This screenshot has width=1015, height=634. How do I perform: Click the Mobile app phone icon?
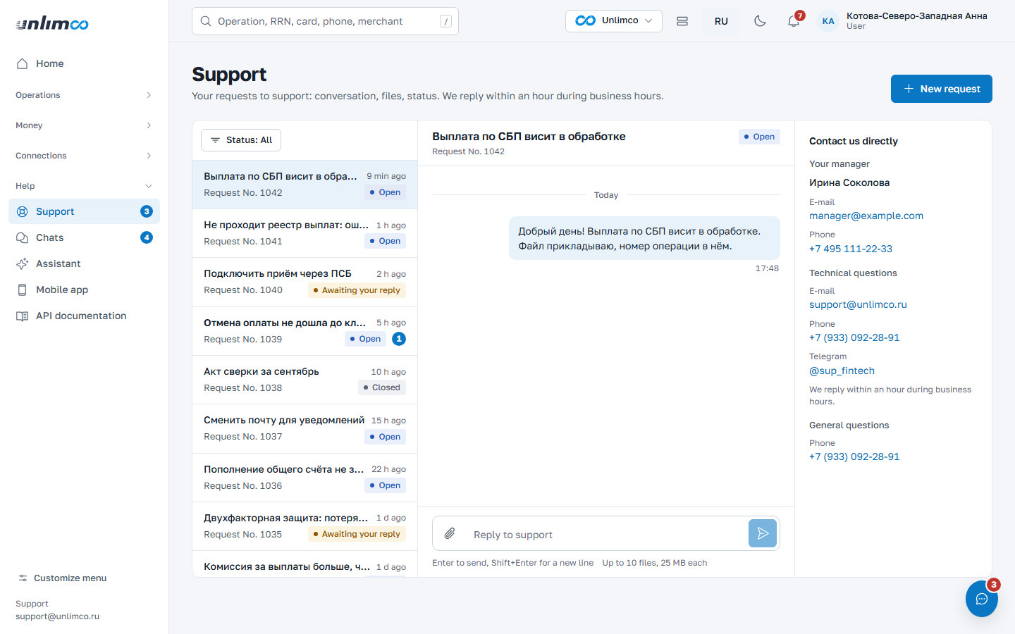(x=23, y=290)
